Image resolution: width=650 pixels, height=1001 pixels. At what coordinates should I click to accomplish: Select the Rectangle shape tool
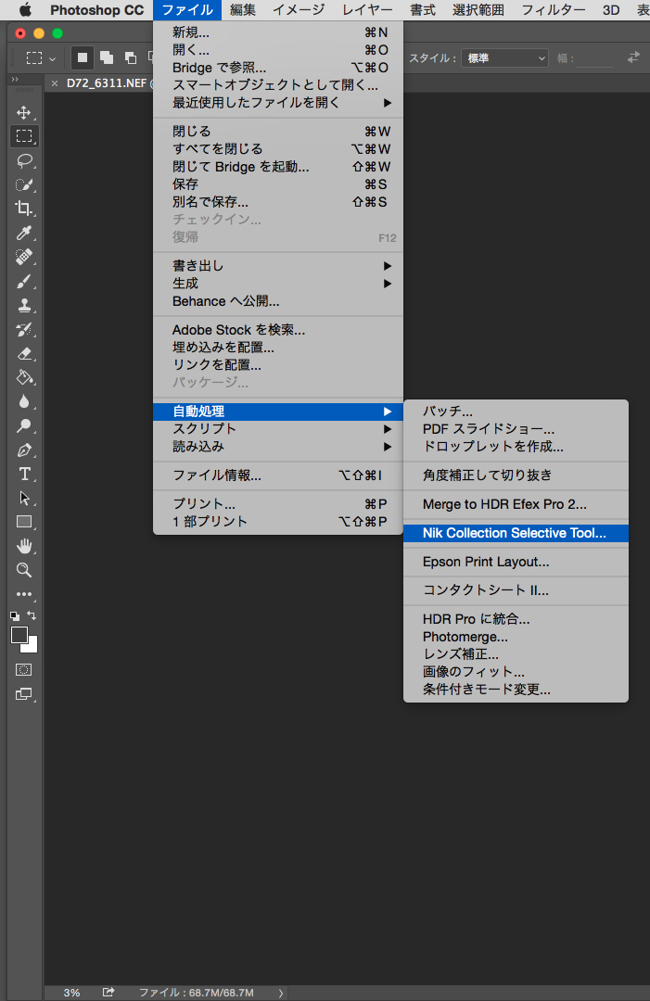(23, 522)
